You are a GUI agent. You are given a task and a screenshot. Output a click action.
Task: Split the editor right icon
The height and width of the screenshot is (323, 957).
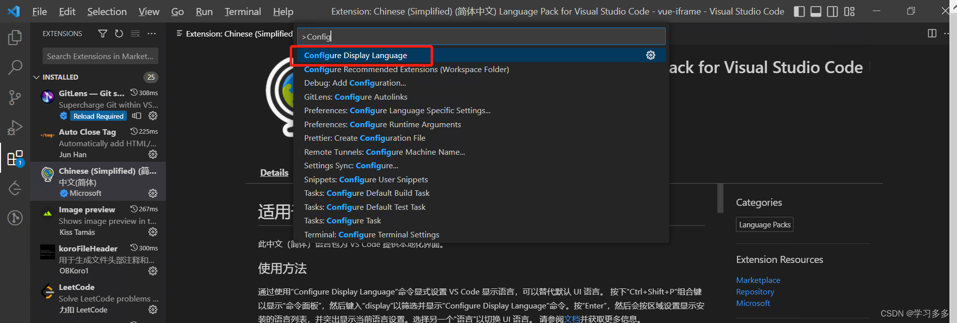(932, 34)
